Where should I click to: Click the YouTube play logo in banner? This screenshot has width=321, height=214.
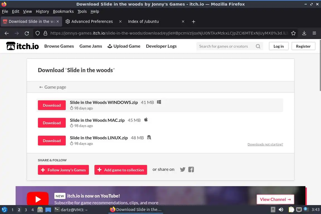pyautogui.click(x=38, y=199)
